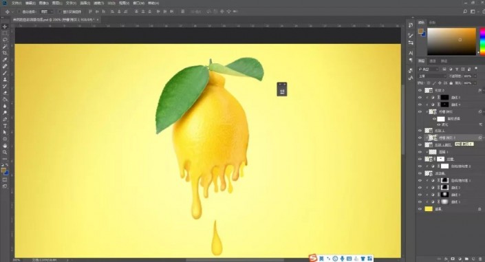Image resolution: width=485 pixels, height=262 pixels.
Task: Select the Hand tool
Action: (5, 146)
